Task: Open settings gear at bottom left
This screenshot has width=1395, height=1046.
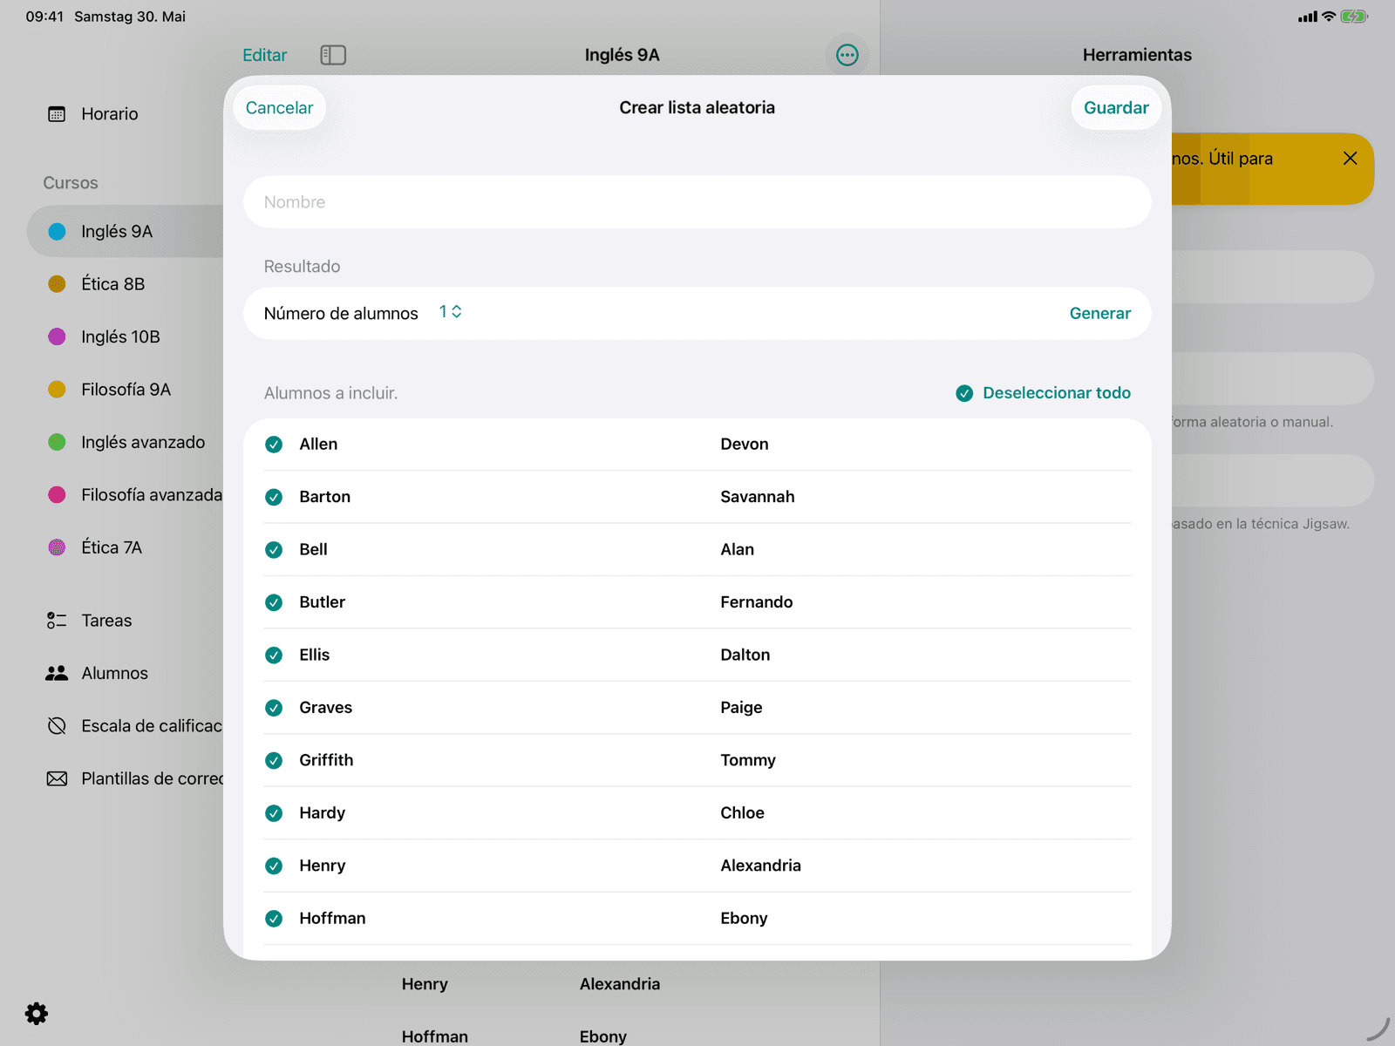Action: pyautogui.click(x=37, y=1013)
